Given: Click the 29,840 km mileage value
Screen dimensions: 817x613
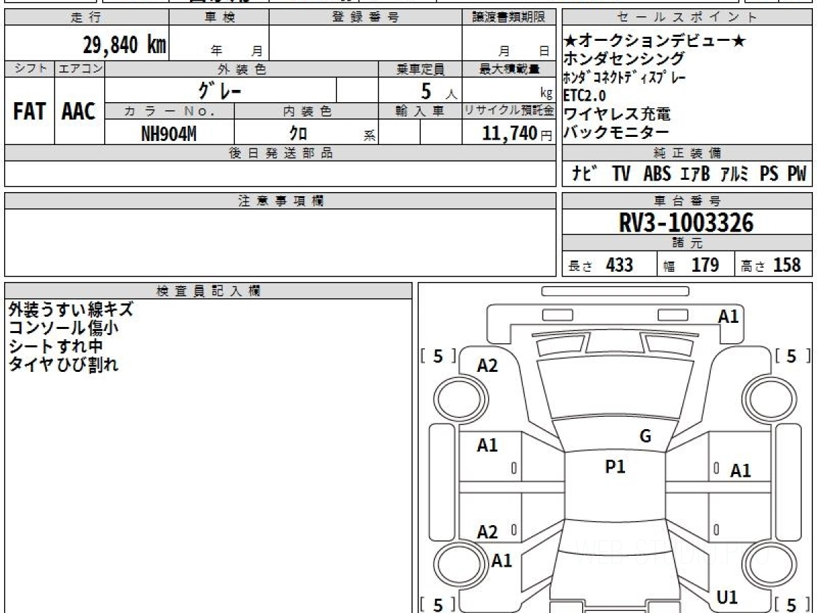Looking at the screenshot, I should tap(125, 45).
